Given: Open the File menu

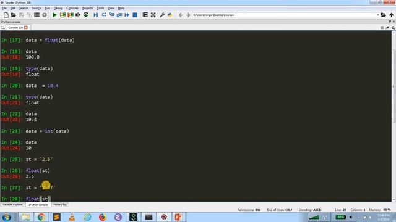Looking at the screenshot, I should point(4,8).
